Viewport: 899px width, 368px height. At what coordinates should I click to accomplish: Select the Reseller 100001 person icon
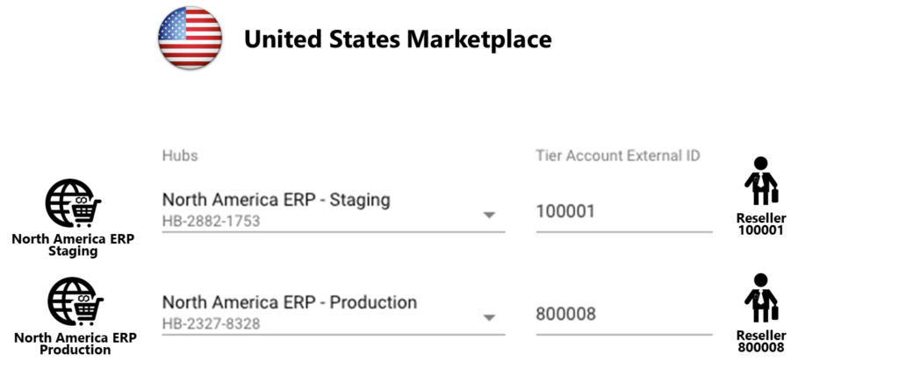(x=761, y=180)
